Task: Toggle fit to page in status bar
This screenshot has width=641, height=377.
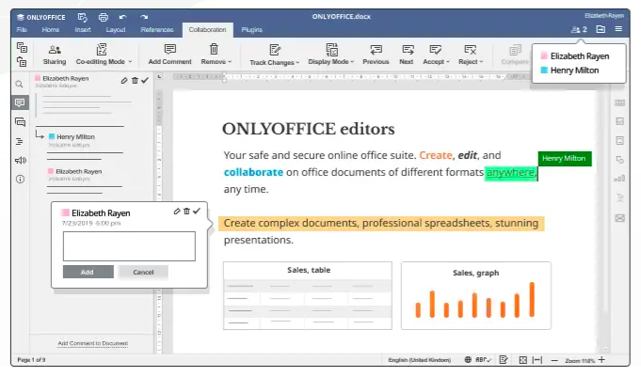Action: tap(522, 360)
